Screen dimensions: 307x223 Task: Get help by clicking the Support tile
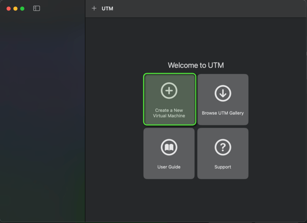click(x=223, y=153)
